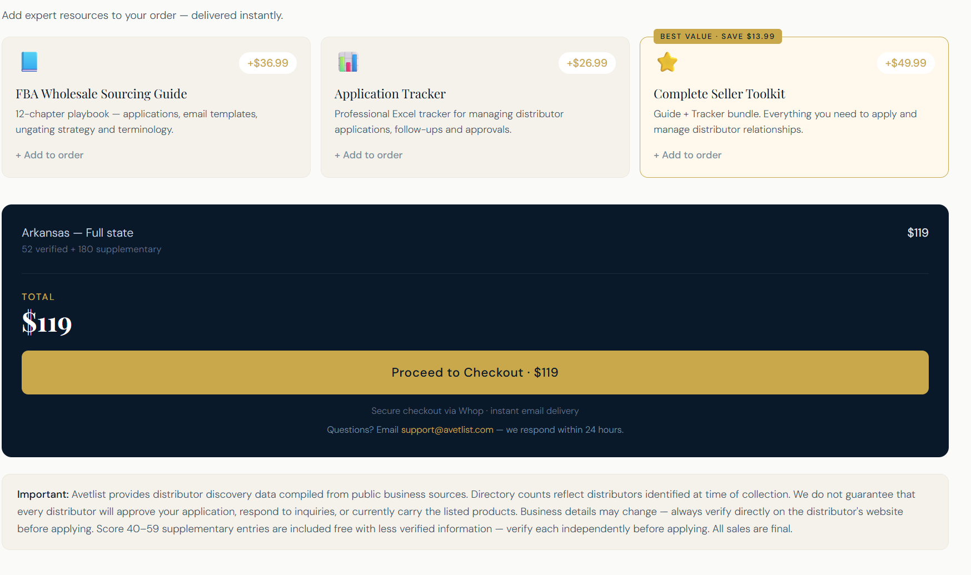Click the Best Value Save $13.99 badge

718,36
